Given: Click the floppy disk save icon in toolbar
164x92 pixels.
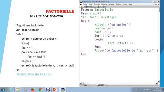Looking at the screenshot, I should (85, 7).
